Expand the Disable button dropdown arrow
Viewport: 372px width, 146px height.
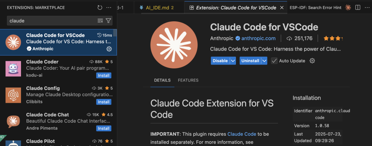233,61
